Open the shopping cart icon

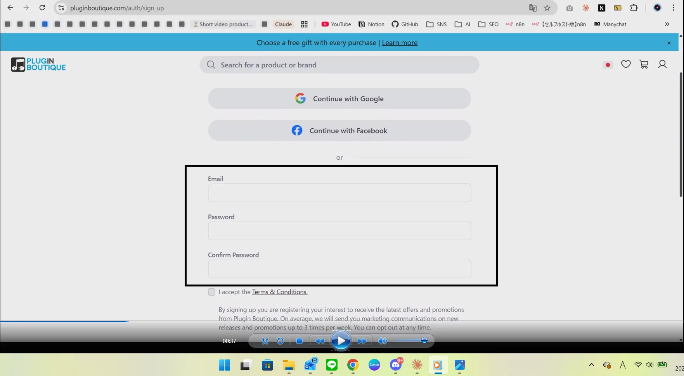click(x=644, y=64)
